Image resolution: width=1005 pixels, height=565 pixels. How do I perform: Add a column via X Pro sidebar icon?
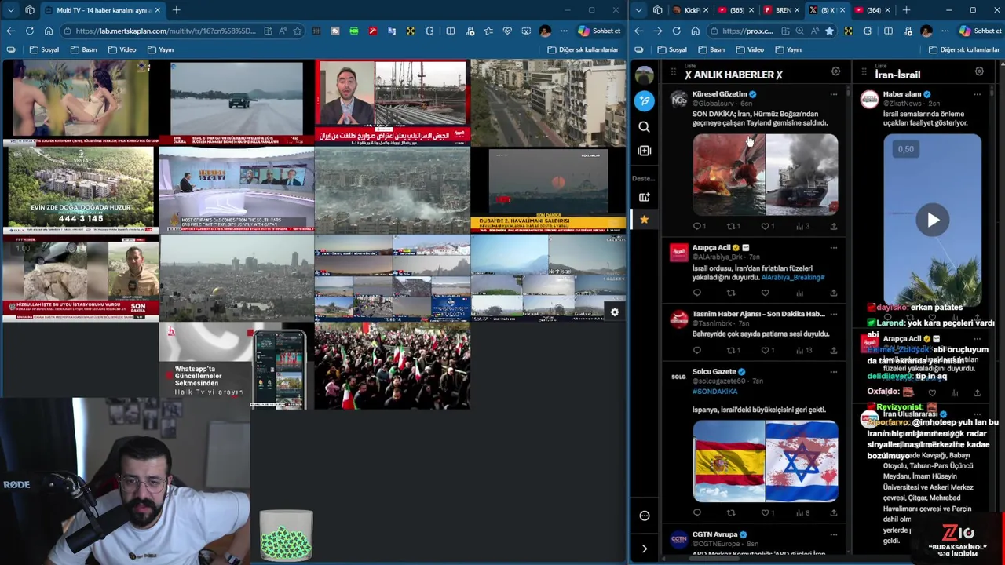(x=644, y=151)
